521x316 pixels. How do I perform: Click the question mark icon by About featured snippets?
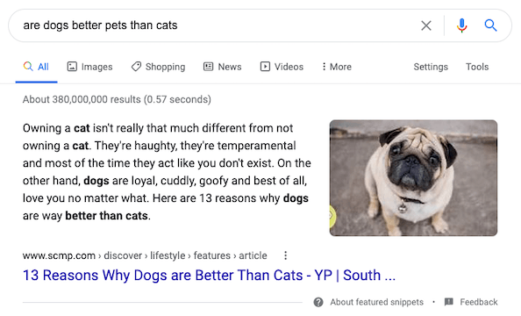click(x=318, y=302)
